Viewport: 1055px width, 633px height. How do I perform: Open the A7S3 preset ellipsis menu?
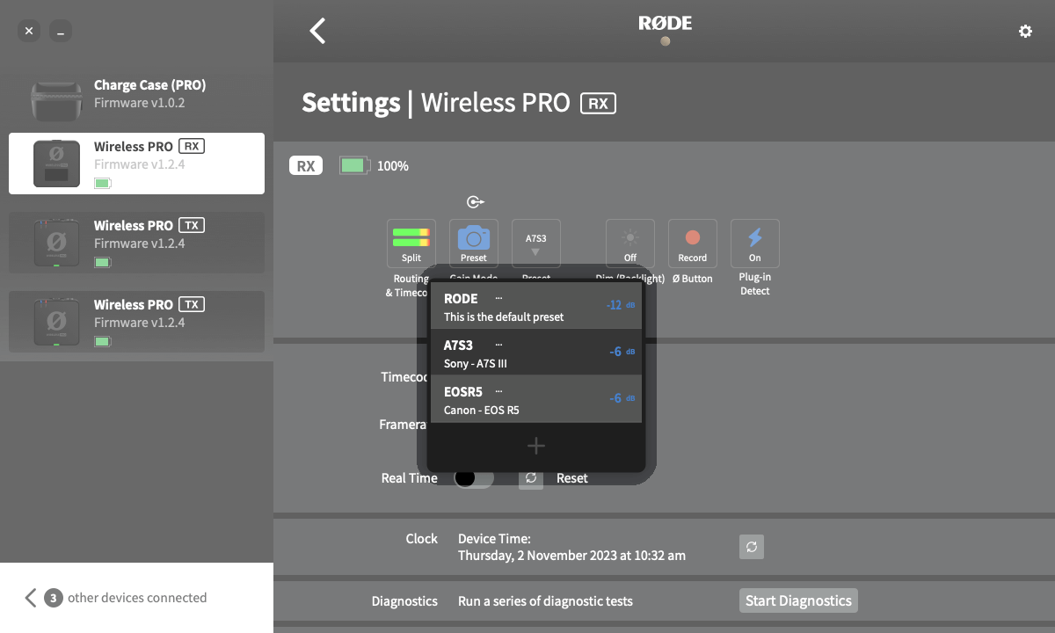(x=498, y=346)
